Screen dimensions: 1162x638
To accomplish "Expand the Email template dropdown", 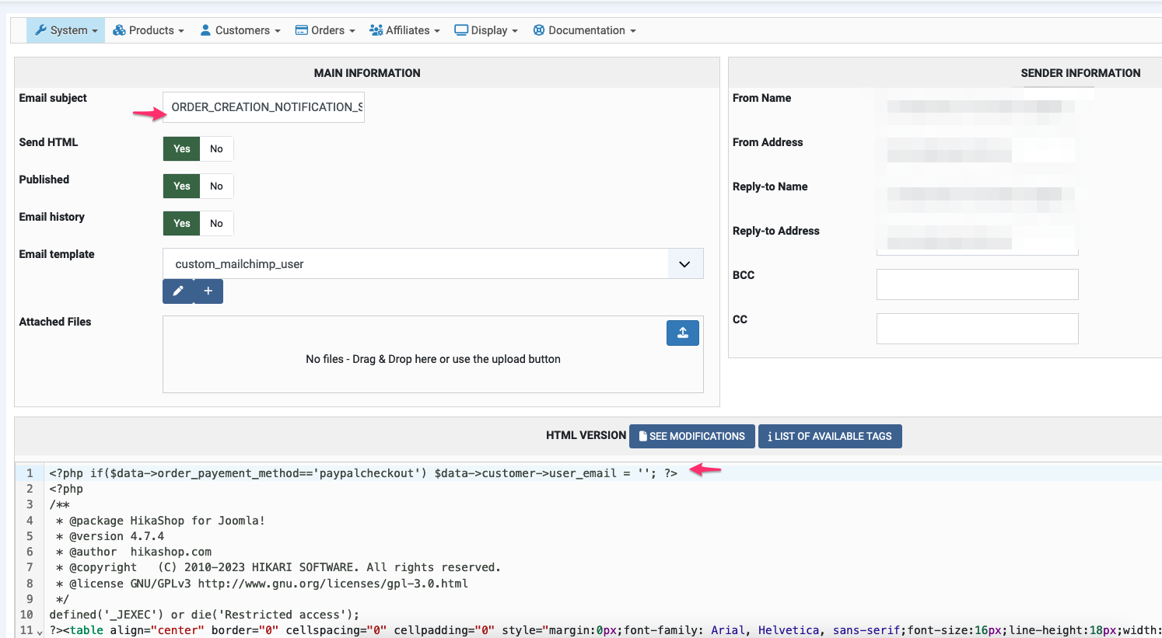I will [684, 264].
